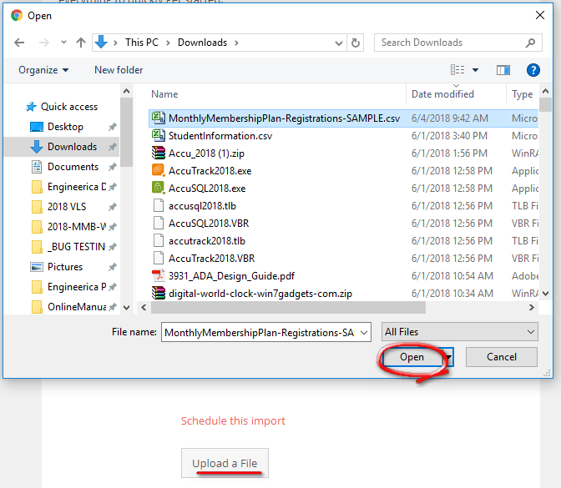
Task: Click the Cancel button
Action: pyautogui.click(x=501, y=357)
